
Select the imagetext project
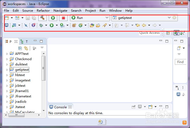[x=23, y=80]
